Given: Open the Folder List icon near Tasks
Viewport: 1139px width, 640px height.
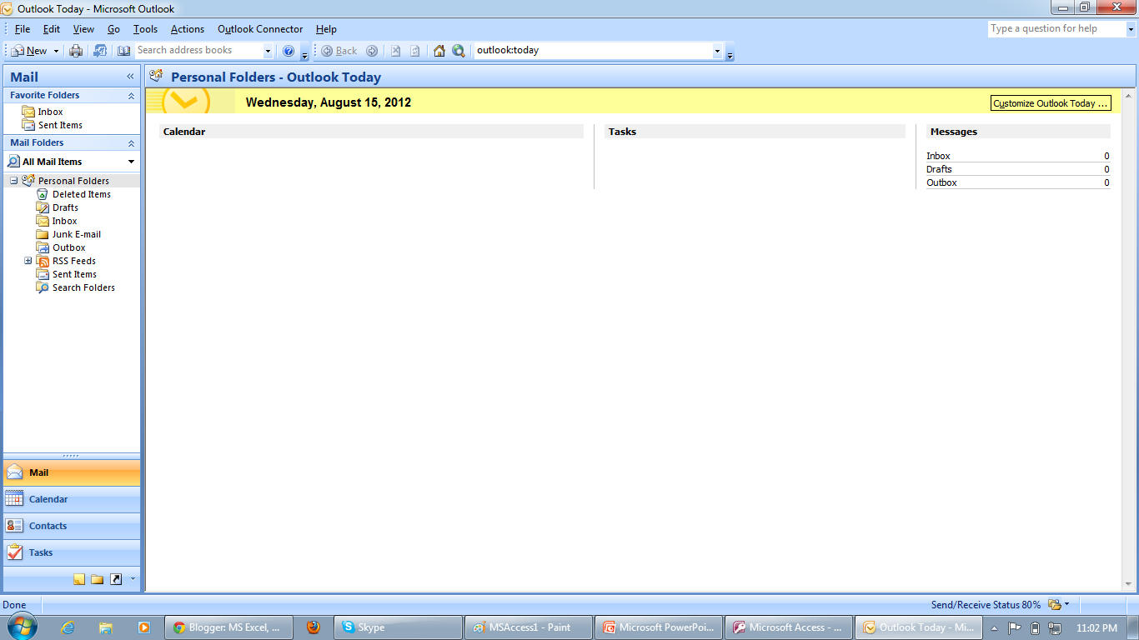Looking at the screenshot, I should click(x=97, y=578).
